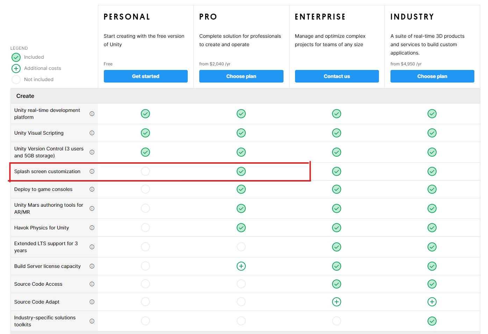Click info icon beside Deploy to game consoles
Image resolution: width=488 pixels, height=334 pixels.
click(92, 189)
